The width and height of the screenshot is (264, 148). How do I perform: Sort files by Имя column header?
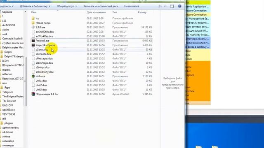(34, 12)
